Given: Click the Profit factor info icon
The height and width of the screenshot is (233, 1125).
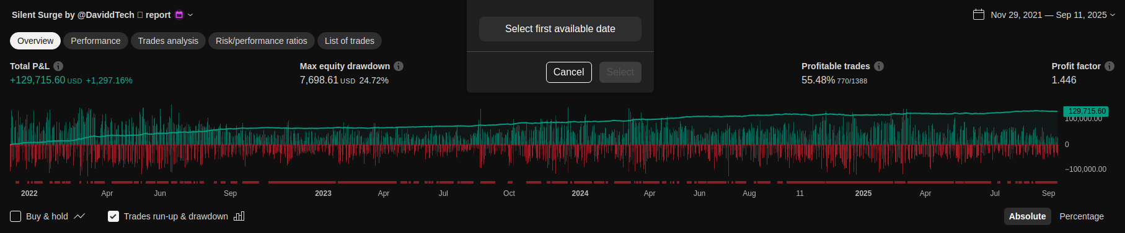Looking at the screenshot, I should pyautogui.click(x=1110, y=66).
